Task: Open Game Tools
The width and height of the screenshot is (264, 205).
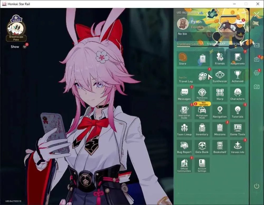Action: (x=237, y=130)
